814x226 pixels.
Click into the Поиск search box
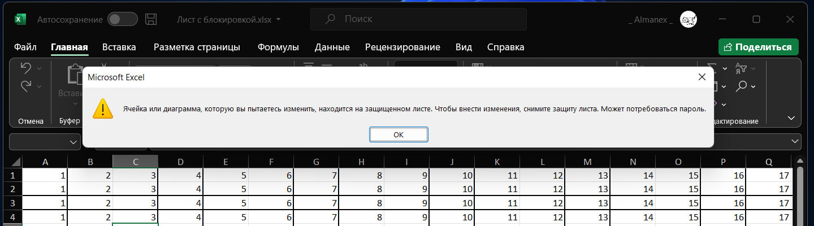pos(418,19)
